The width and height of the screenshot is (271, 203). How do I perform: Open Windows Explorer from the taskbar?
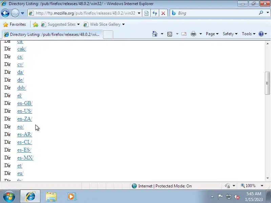coord(51,197)
